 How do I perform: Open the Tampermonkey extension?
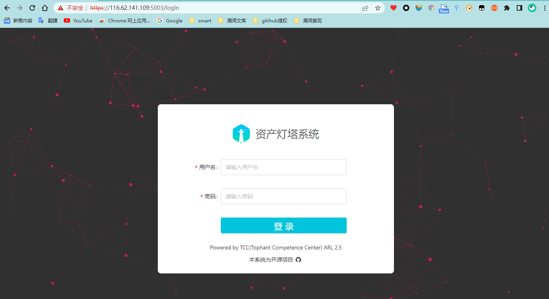click(482, 8)
